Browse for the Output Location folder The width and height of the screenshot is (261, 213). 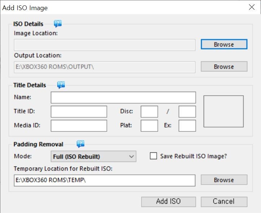[224, 66]
